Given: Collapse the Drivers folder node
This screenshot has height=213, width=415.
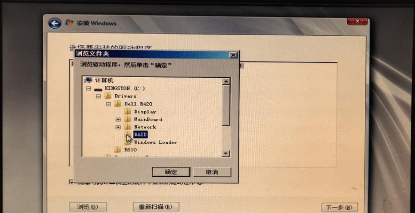Looking at the screenshot, I should pos(98,96).
